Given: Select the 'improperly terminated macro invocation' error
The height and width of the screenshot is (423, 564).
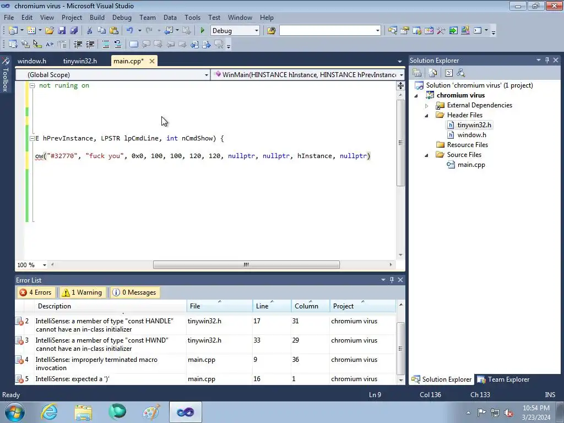Looking at the screenshot, I should tap(205, 364).
